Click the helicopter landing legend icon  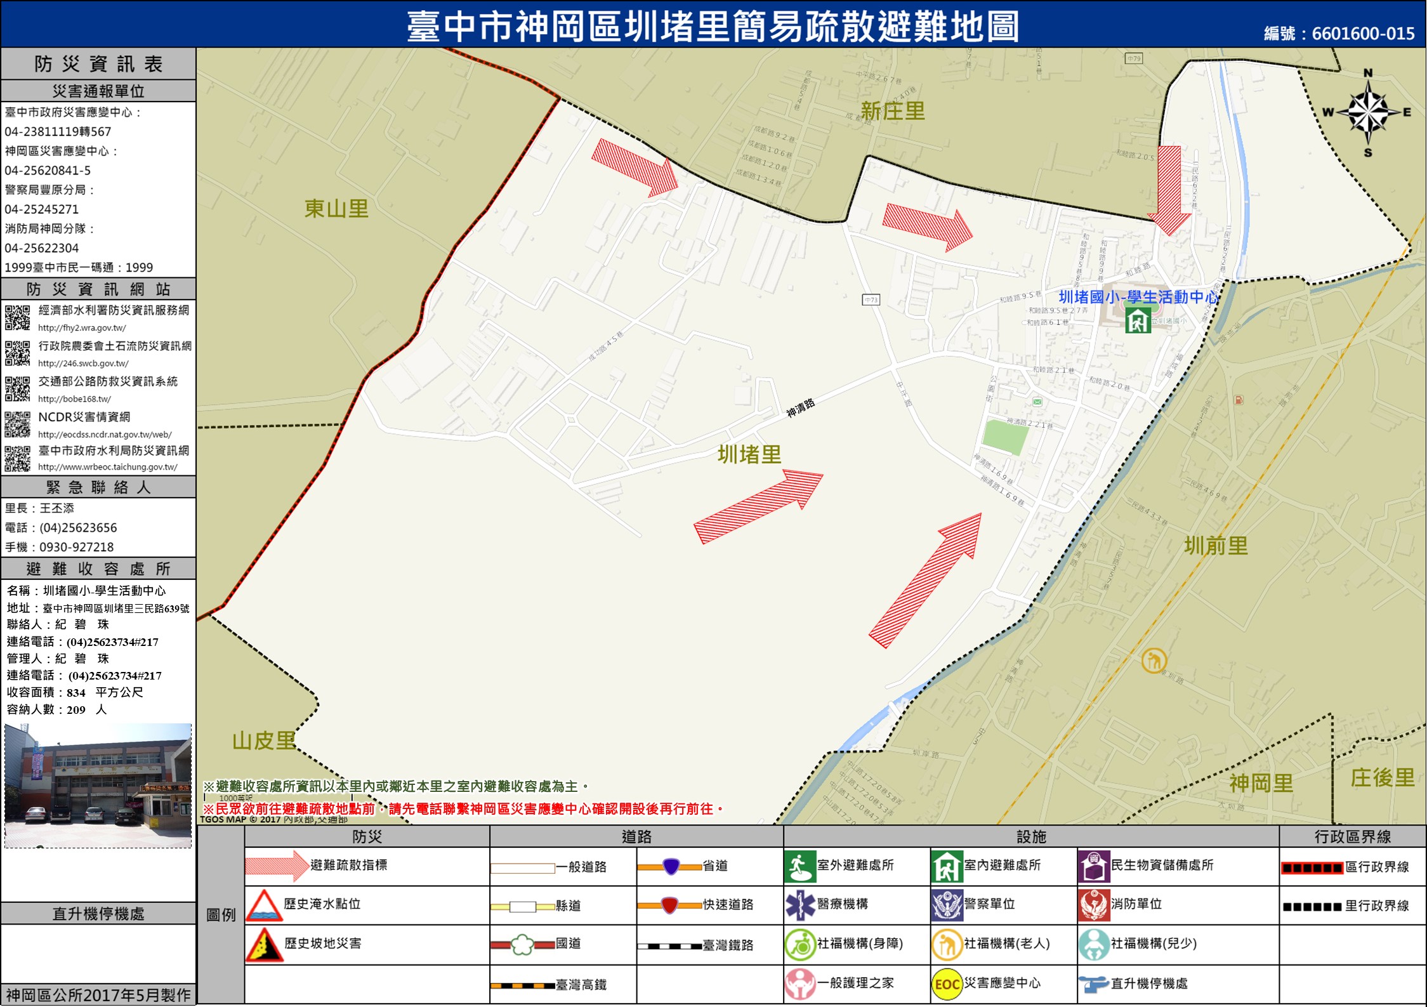coord(1093,984)
